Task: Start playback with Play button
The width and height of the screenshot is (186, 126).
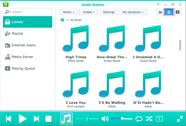Action: coord(23,119)
